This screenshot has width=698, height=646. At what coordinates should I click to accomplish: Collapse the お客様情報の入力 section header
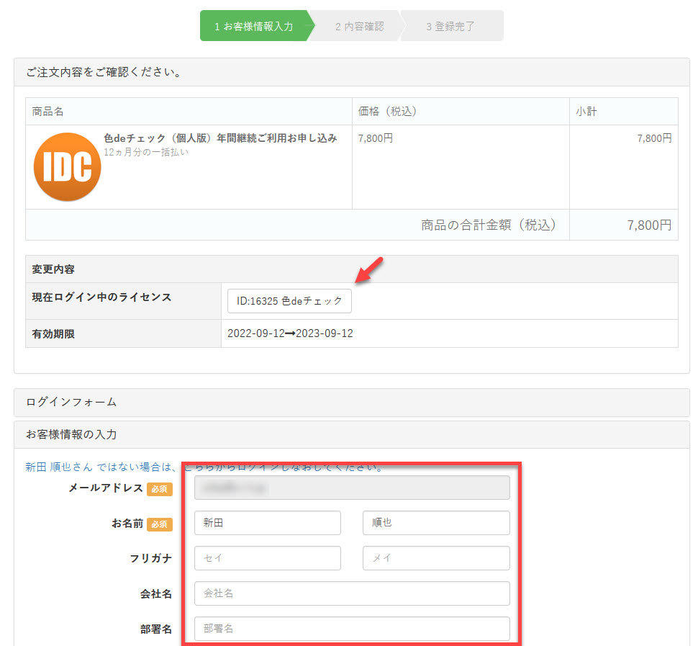(351, 435)
